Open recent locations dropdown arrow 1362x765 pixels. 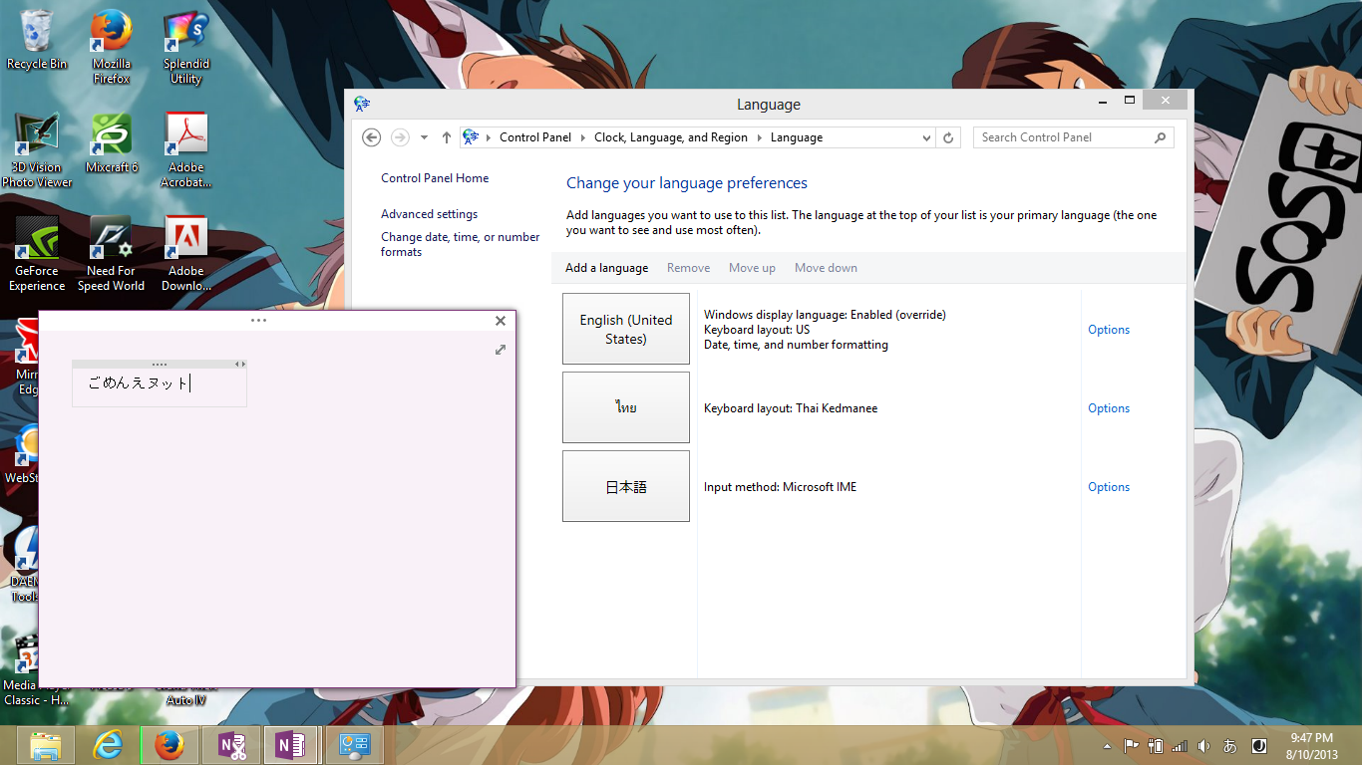(x=424, y=137)
